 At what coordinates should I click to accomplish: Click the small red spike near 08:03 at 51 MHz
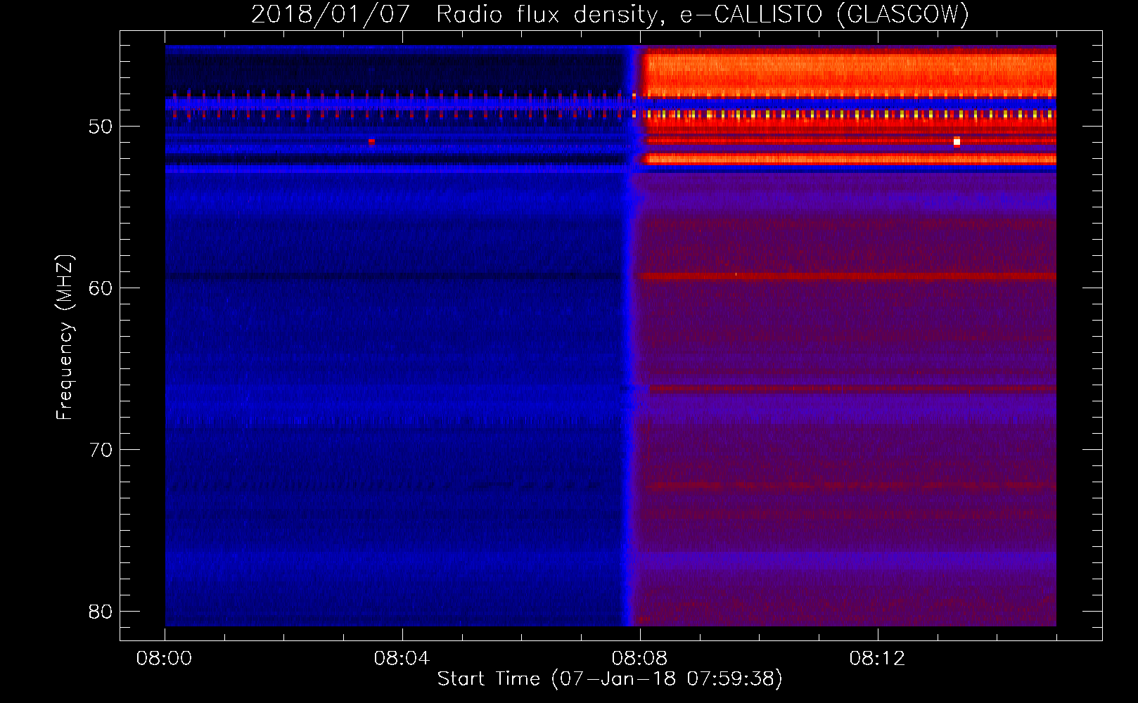[371, 141]
